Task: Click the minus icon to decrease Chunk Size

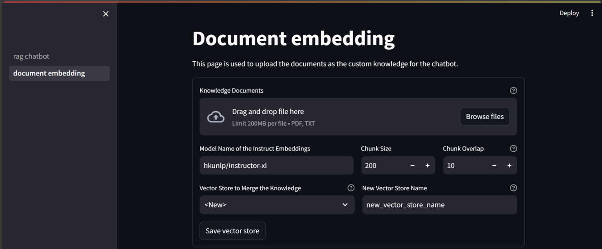Action: pyautogui.click(x=412, y=165)
